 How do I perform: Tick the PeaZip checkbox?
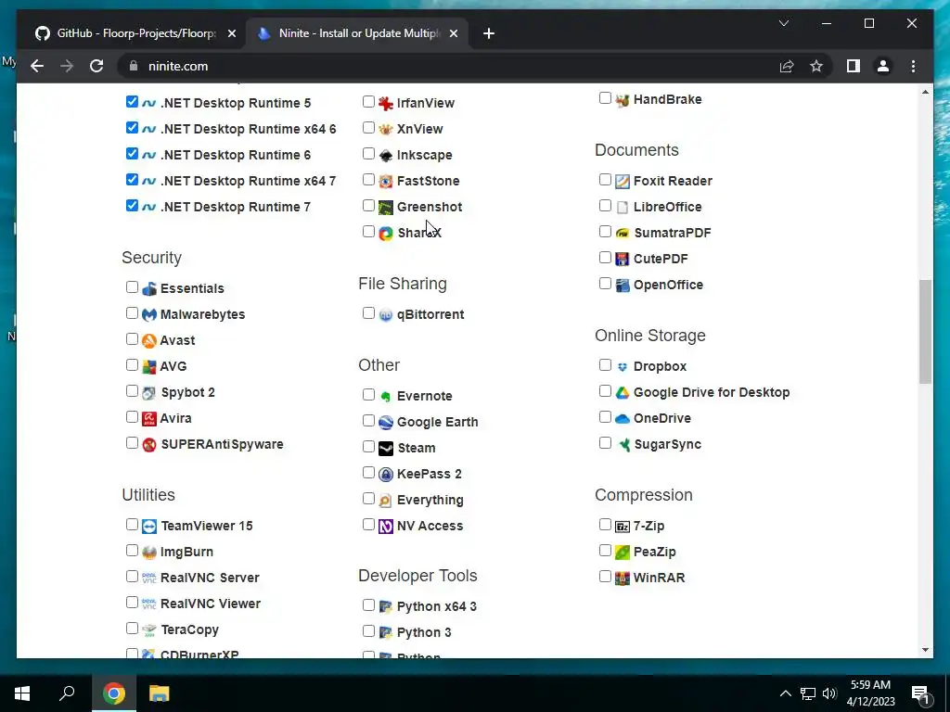tap(605, 551)
